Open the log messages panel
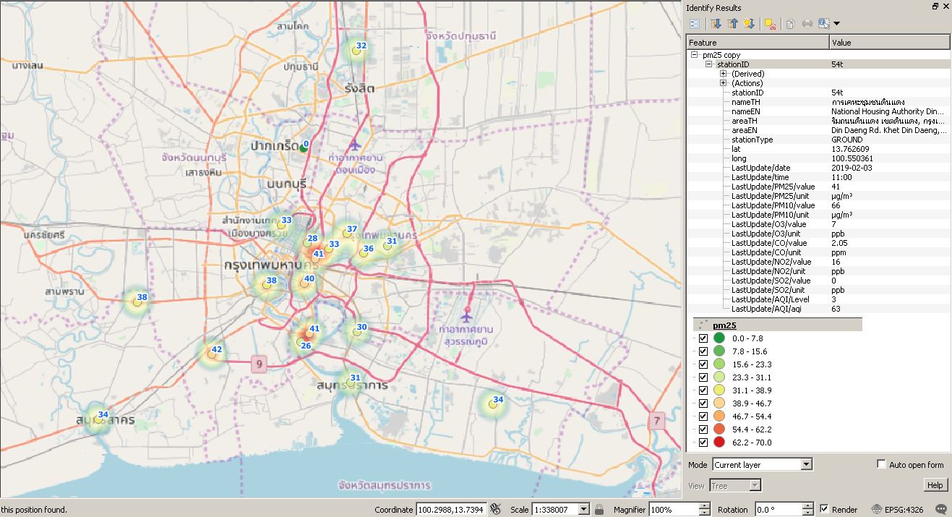This screenshot has width=952, height=517. pos(941,509)
